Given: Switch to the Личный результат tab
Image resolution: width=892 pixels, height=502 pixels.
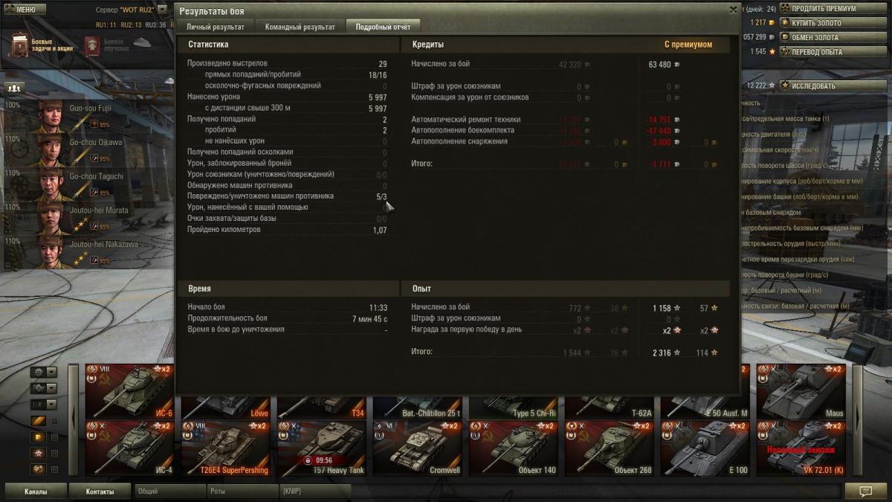Looking at the screenshot, I should point(215,27).
